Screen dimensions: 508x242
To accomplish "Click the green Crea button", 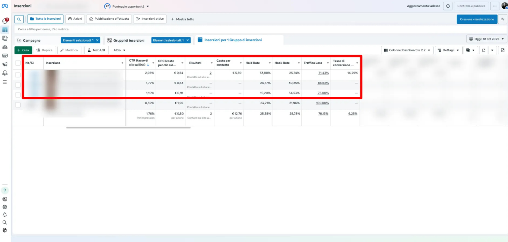I will click(x=23, y=50).
